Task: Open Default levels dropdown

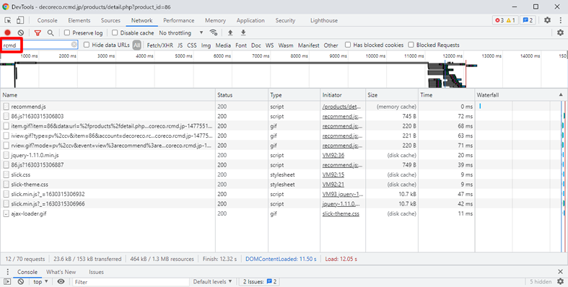Action: point(212,281)
